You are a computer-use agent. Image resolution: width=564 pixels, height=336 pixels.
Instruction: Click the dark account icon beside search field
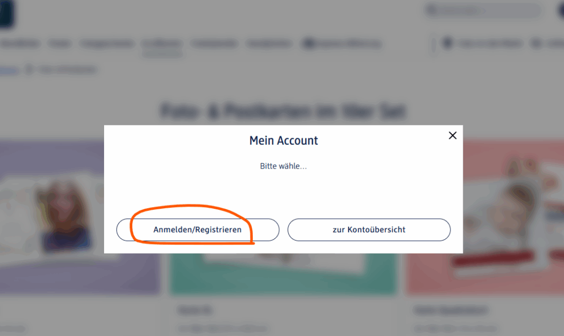pyautogui.click(x=561, y=10)
